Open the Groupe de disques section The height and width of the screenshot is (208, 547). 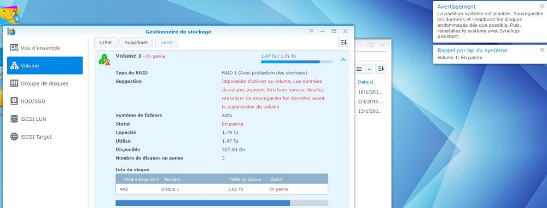tap(45, 83)
